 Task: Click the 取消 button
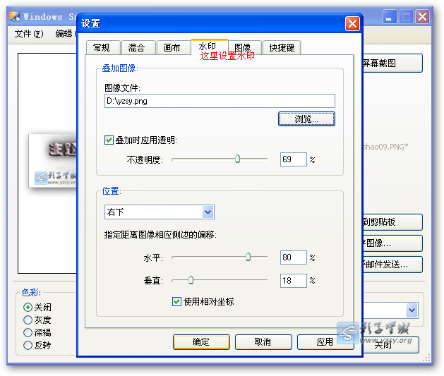(x=263, y=342)
